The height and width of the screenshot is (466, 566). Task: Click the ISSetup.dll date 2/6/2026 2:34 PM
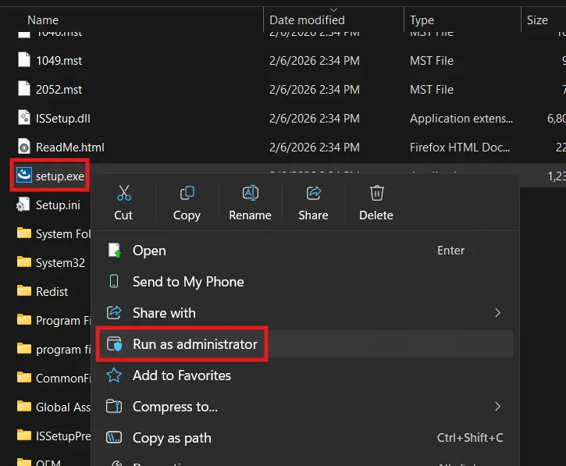pyautogui.click(x=315, y=119)
